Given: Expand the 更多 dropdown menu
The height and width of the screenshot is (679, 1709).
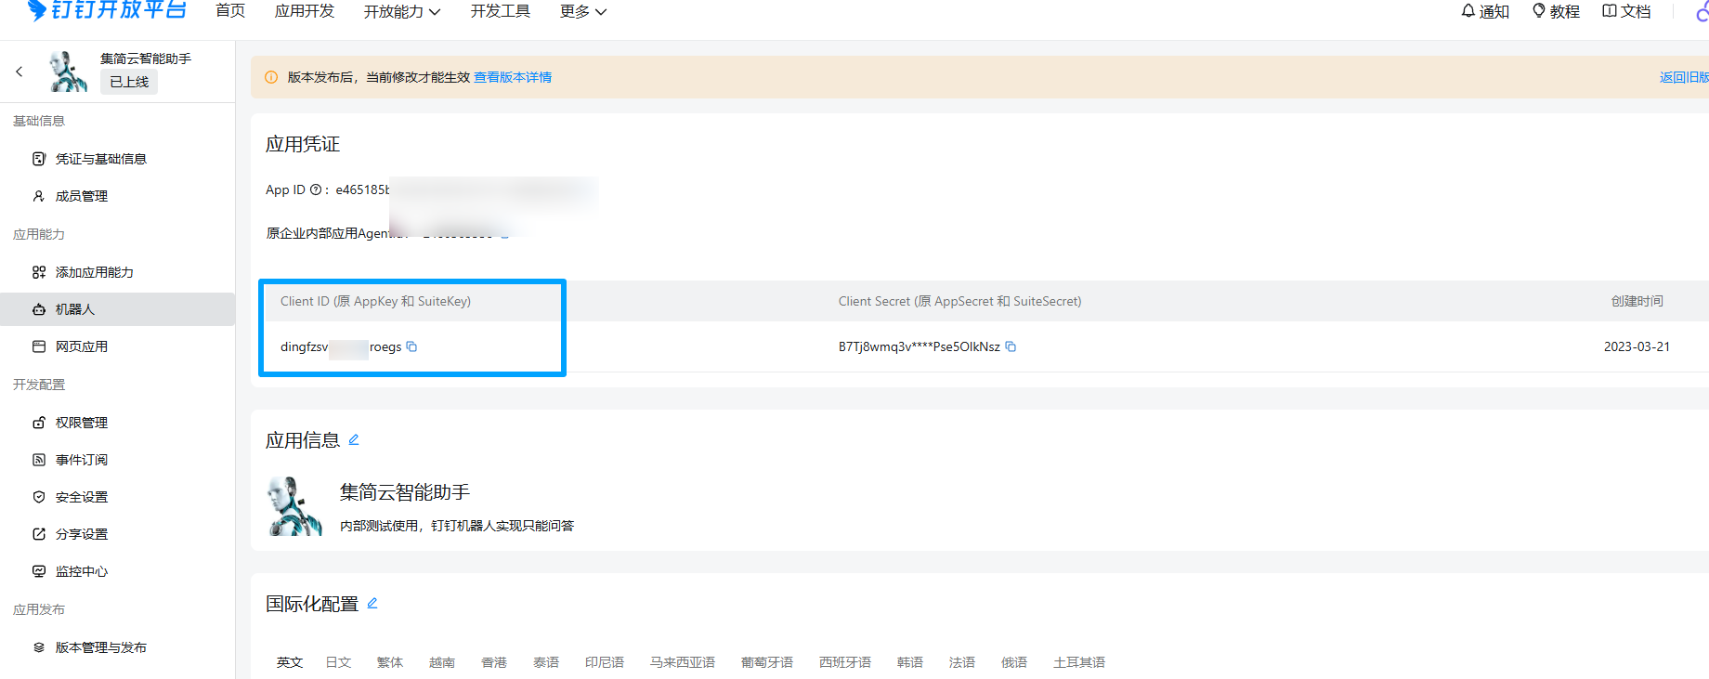Looking at the screenshot, I should pos(583,11).
